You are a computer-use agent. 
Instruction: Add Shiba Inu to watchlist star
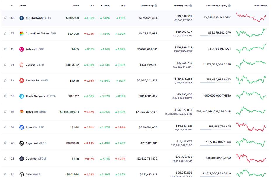click(5, 111)
